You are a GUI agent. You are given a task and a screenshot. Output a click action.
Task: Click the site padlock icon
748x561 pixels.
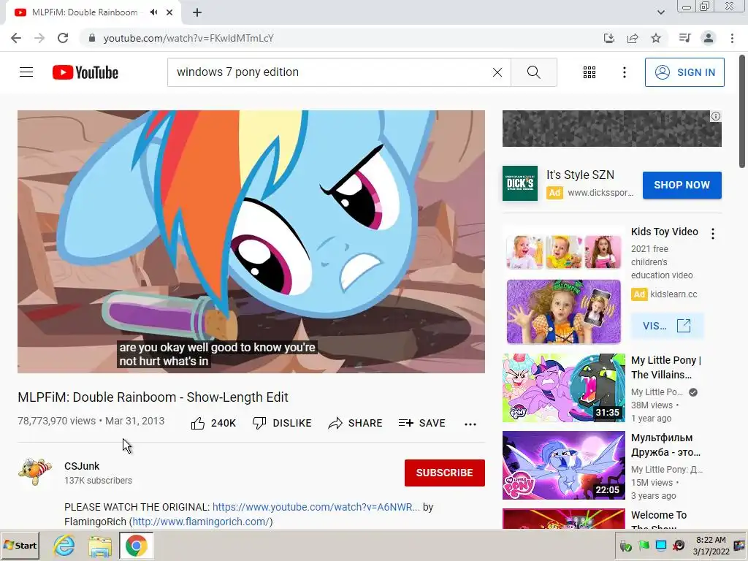[x=92, y=38]
